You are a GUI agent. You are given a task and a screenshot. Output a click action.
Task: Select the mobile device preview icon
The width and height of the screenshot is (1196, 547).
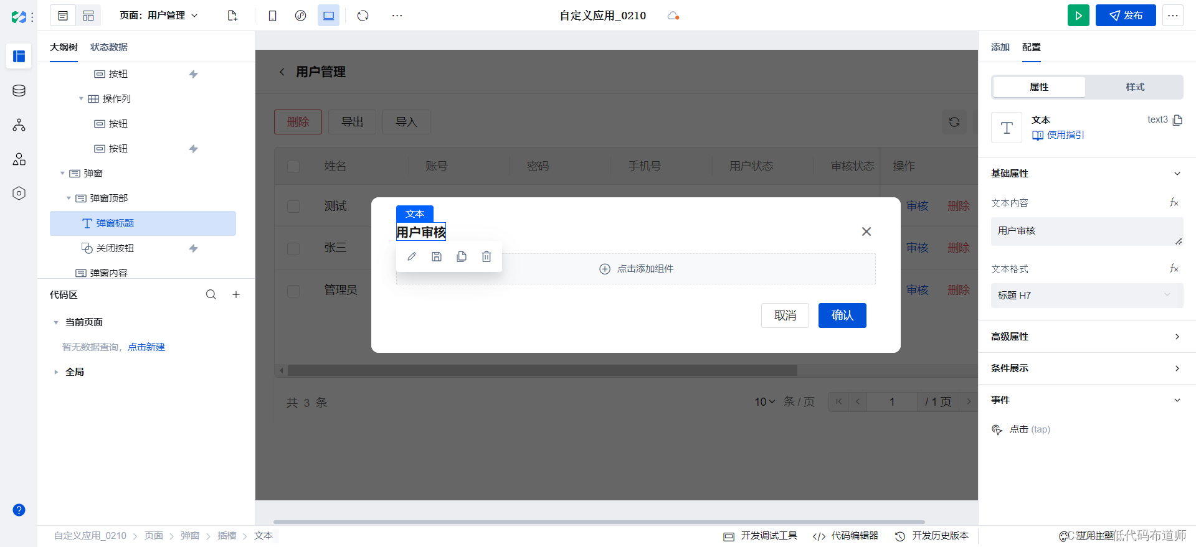coord(272,16)
